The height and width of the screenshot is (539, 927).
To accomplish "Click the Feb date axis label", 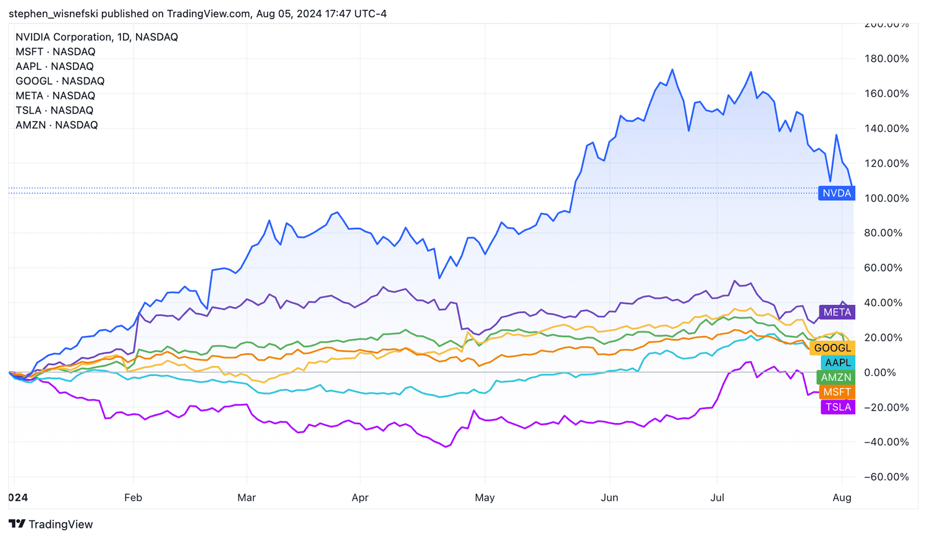I will [133, 498].
